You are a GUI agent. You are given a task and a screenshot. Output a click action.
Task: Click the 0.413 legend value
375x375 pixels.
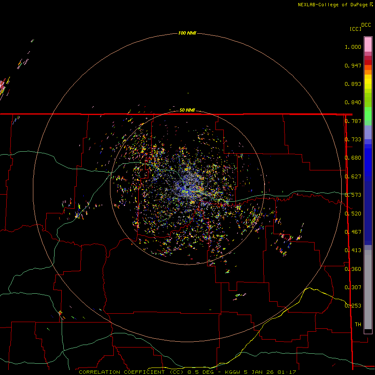point(353,250)
